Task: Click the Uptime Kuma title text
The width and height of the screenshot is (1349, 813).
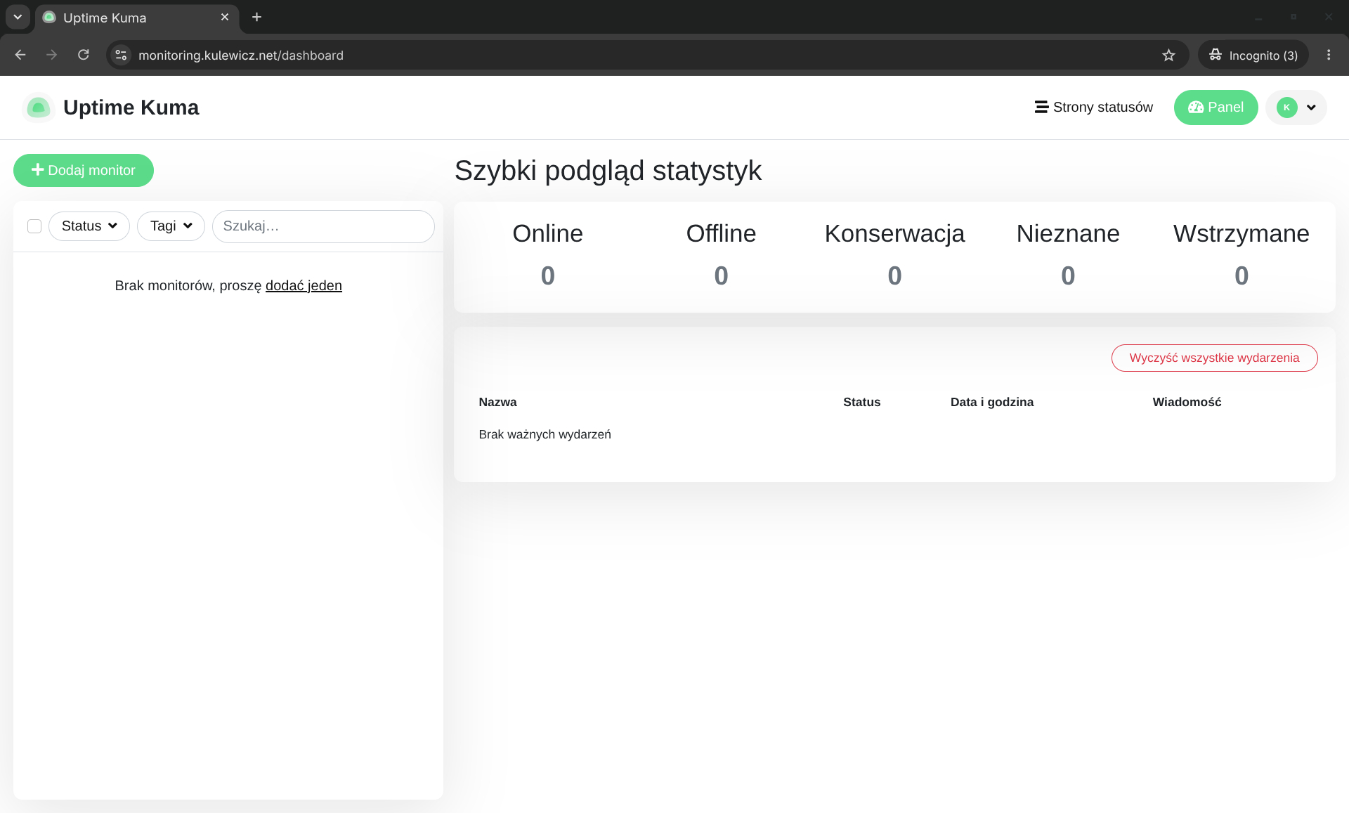Action: click(131, 108)
